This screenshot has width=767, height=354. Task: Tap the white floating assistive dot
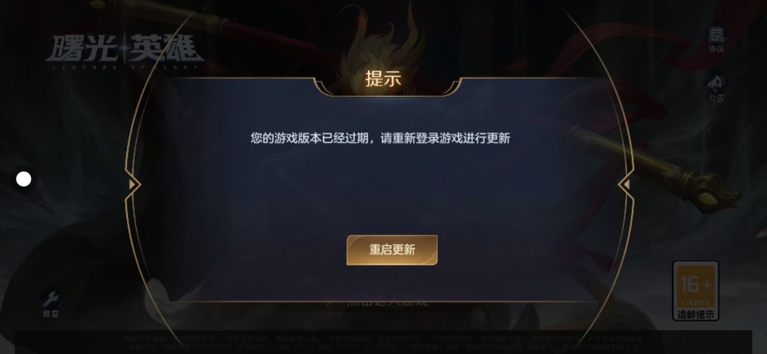coord(24,179)
